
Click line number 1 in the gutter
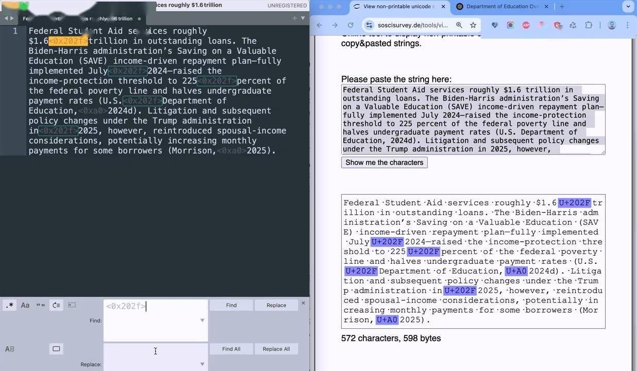point(15,31)
